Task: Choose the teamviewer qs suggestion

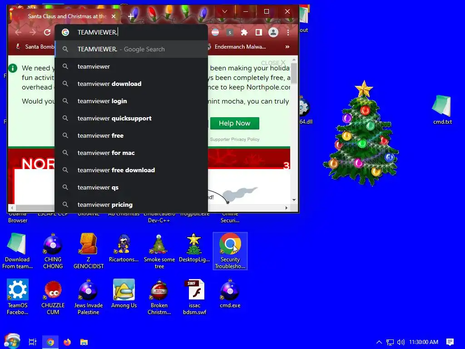Action: pos(131,187)
